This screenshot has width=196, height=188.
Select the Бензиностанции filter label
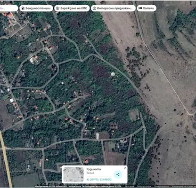click(38, 8)
